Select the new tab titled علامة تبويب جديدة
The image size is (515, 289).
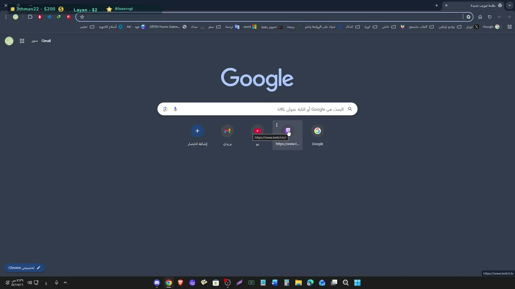(x=474, y=6)
